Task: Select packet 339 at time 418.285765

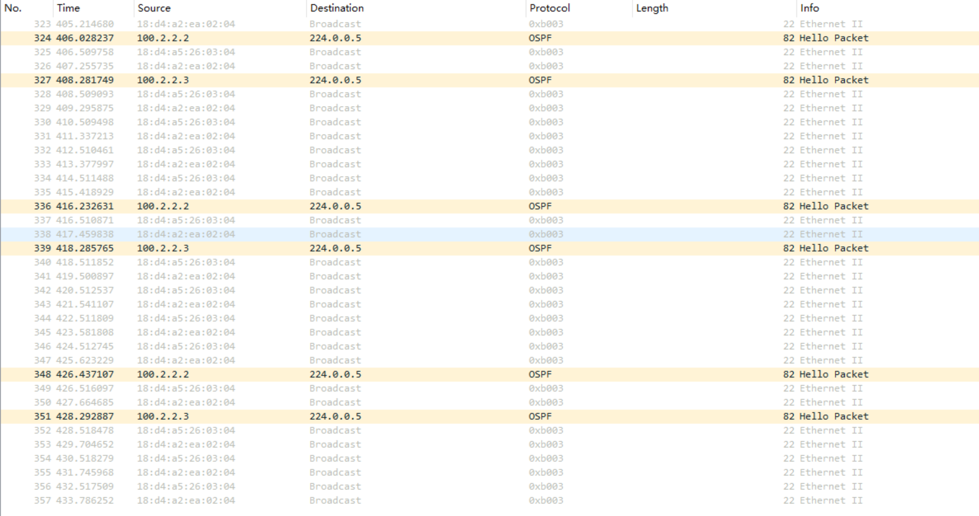Action: tap(490, 248)
